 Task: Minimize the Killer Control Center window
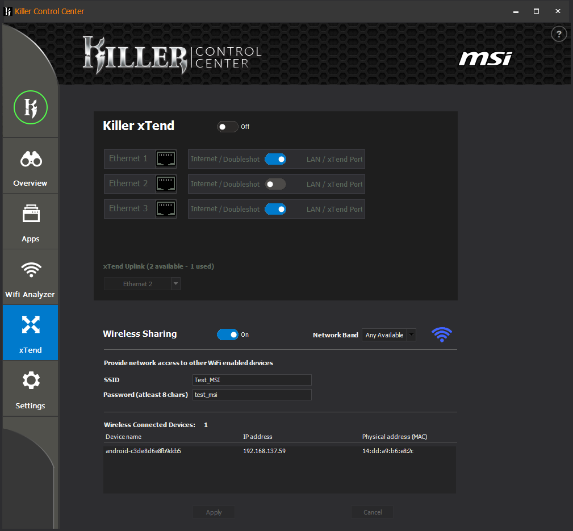click(516, 11)
